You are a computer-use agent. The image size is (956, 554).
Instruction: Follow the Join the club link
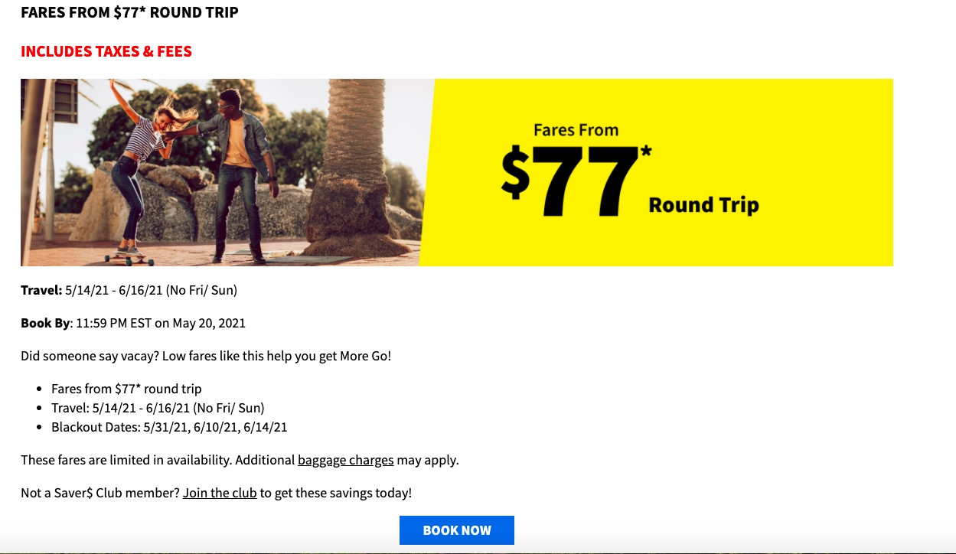click(219, 493)
